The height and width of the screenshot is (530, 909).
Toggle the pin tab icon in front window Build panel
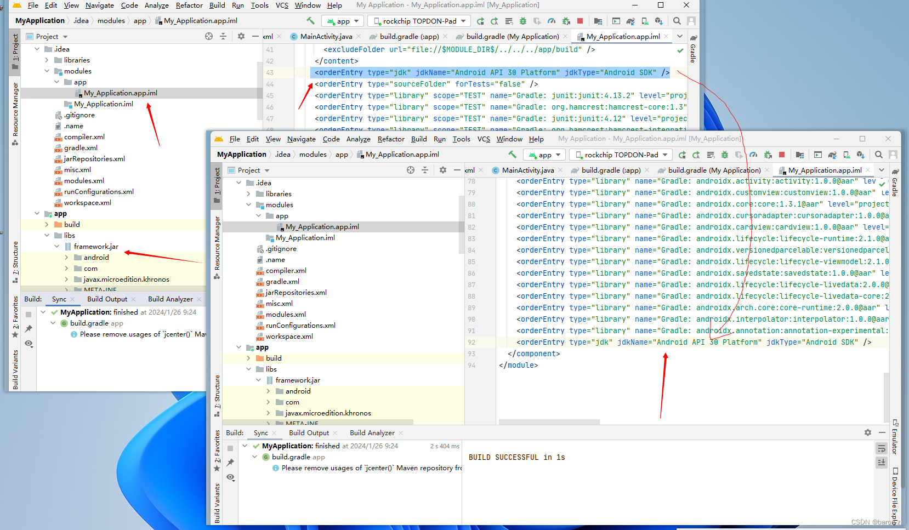[x=230, y=463]
